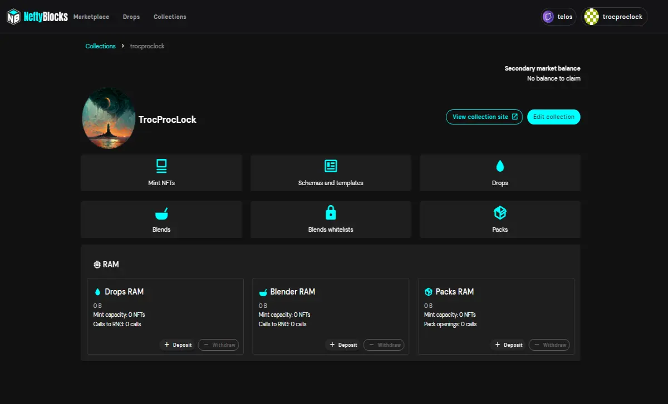Image resolution: width=668 pixels, height=404 pixels.
Task: Click the trocproclock checkered avatar
Action: click(x=591, y=17)
